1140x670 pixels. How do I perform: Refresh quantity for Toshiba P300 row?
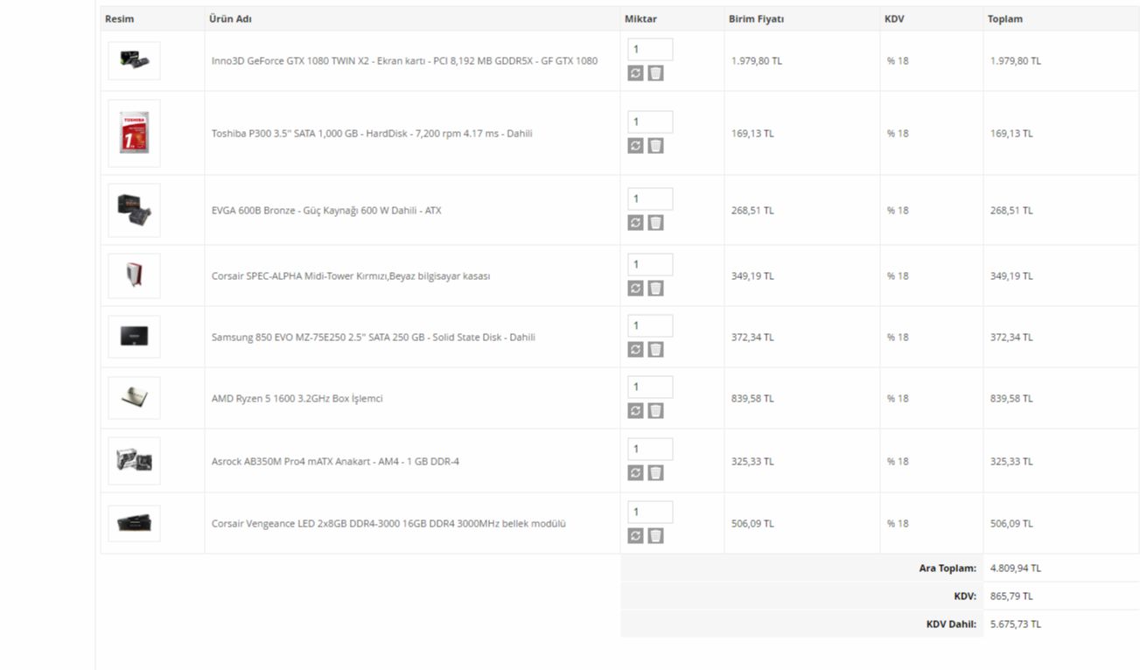(635, 146)
